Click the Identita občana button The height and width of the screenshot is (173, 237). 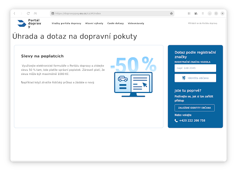[195, 78]
